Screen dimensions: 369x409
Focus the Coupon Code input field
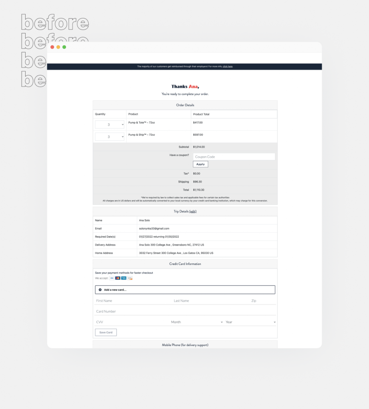coord(234,157)
